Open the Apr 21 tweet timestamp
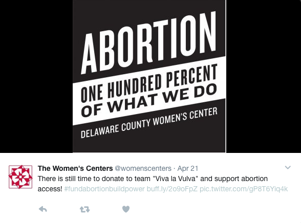The width and height of the screenshot is (301, 223). point(187,168)
